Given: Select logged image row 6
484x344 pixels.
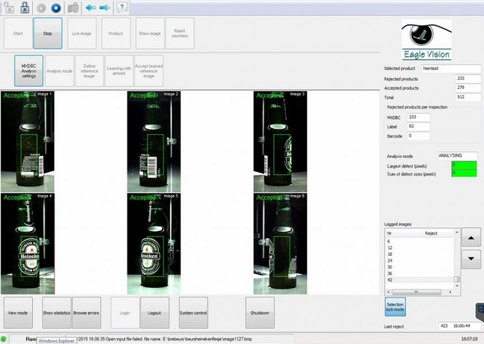Looking at the screenshot, I should [x=420, y=241].
